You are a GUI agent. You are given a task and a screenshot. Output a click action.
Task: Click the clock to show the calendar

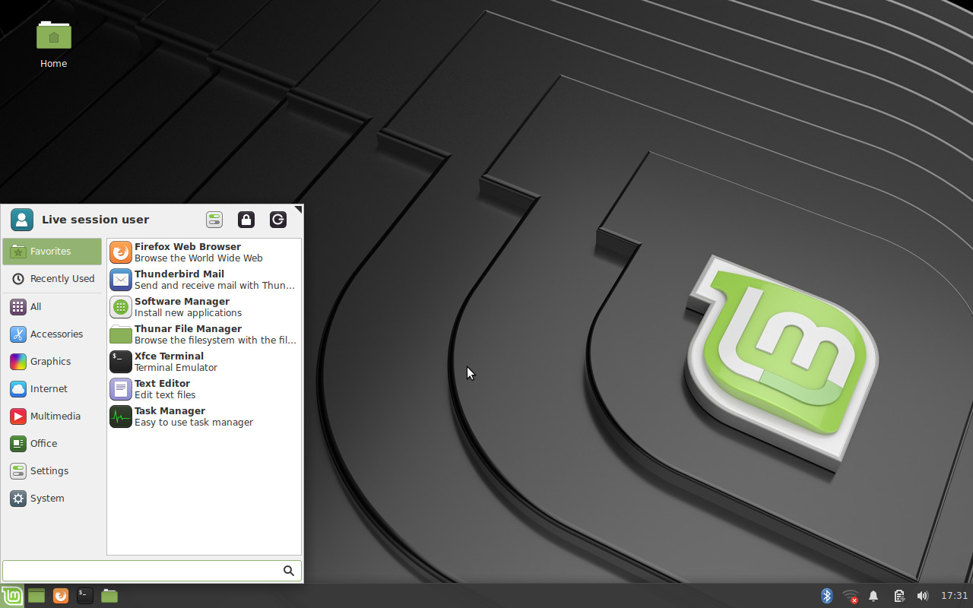953,596
